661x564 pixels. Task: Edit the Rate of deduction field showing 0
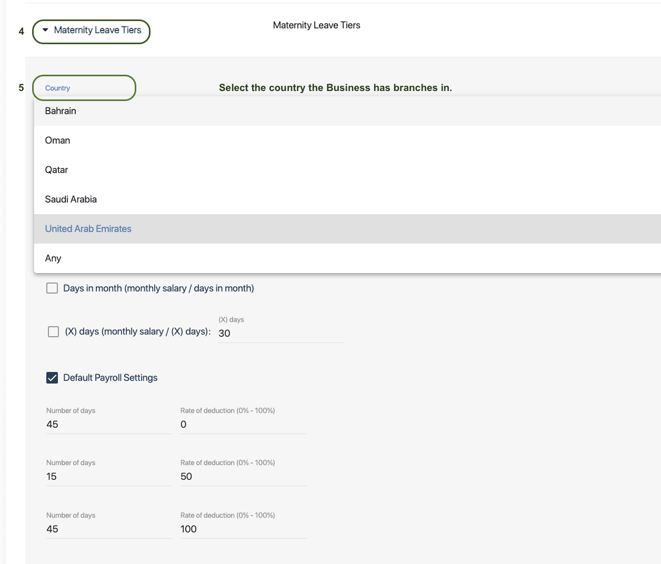(x=243, y=425)
